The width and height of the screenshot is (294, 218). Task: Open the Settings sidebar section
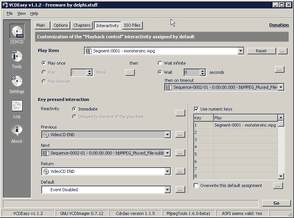point(17,84)
